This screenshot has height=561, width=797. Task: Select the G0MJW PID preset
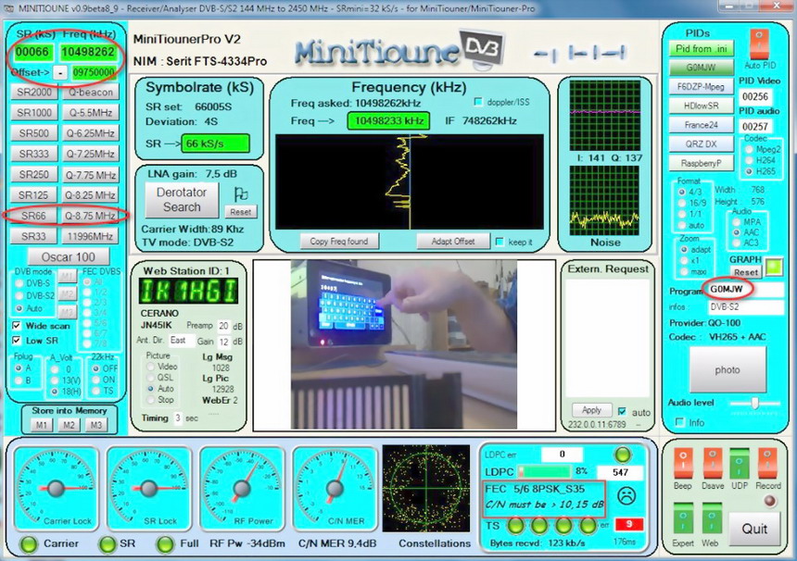tap(701, 67)
